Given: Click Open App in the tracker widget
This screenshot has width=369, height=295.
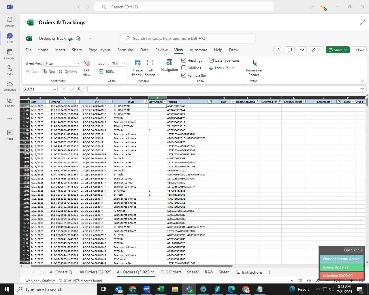Looking at the screenshot, I should (353, 250).
